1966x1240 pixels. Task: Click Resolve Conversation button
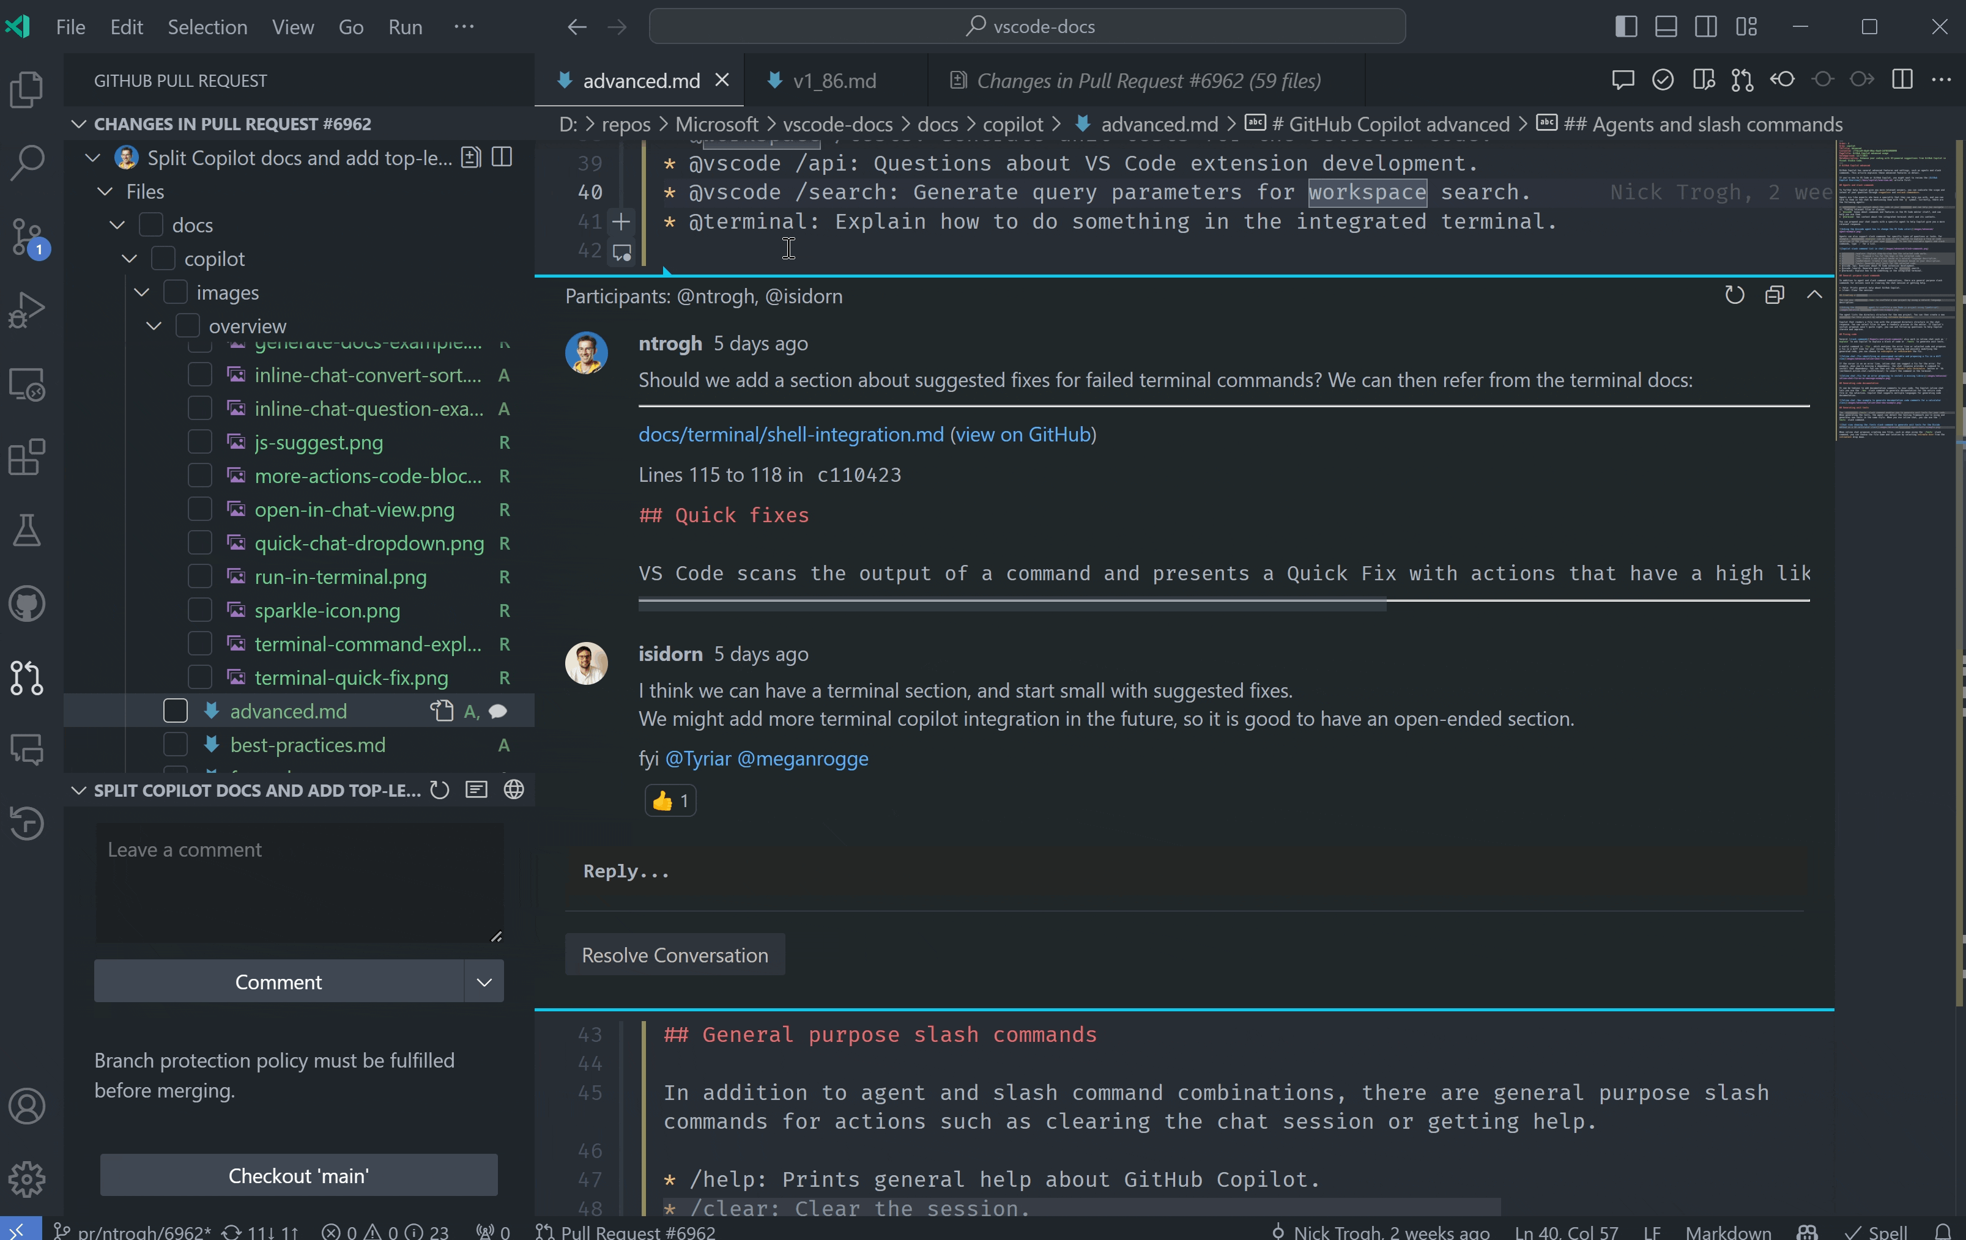tap(674, 954)
